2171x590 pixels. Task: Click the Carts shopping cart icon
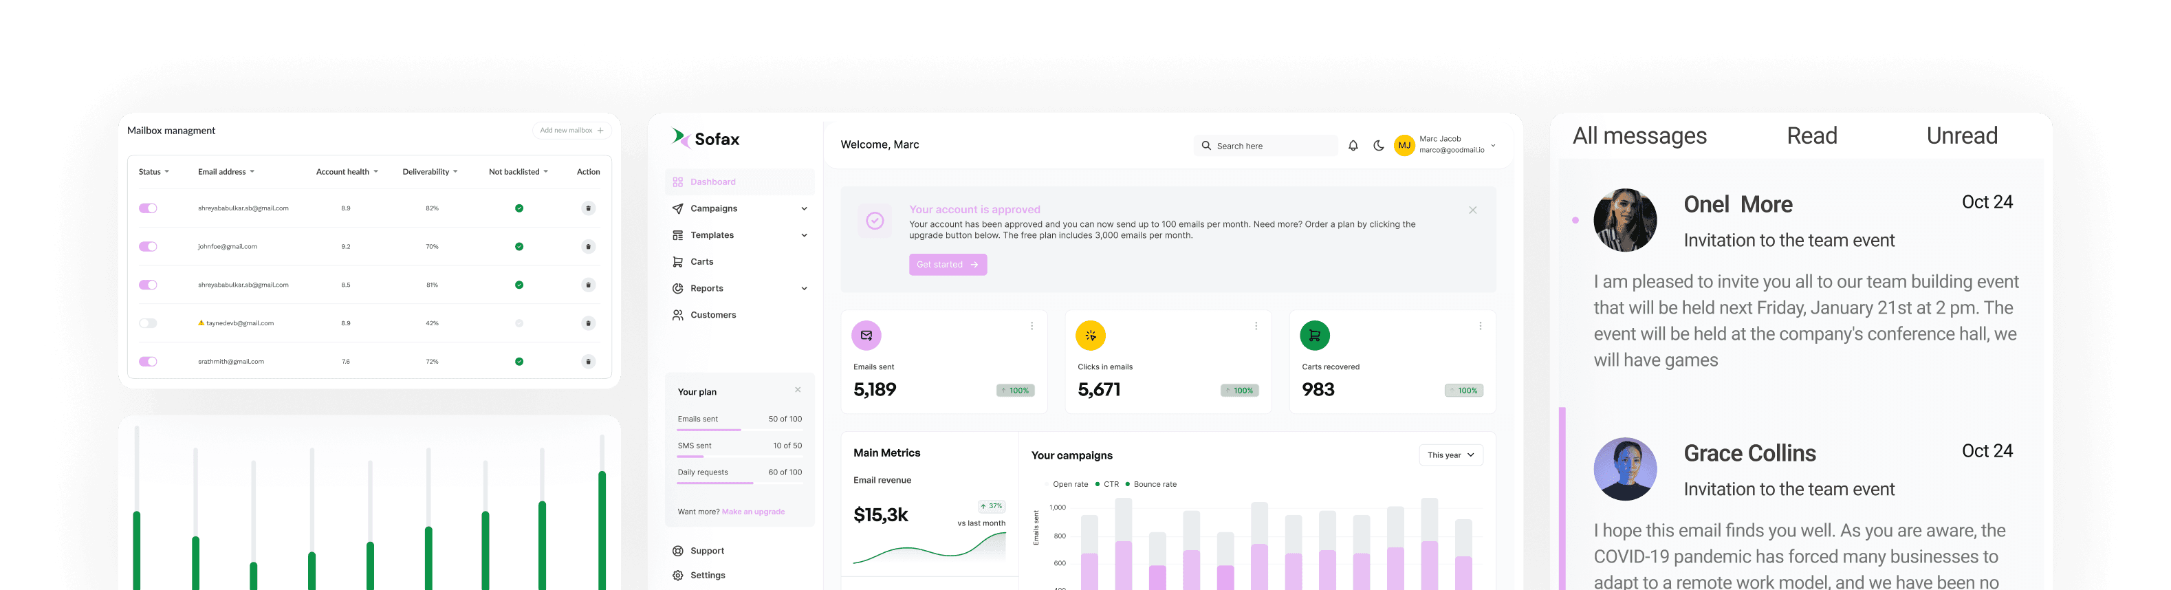point(677,262)
